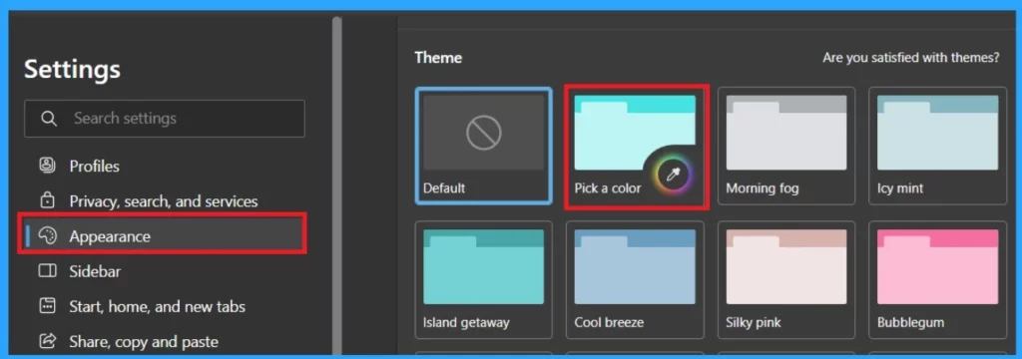Select the Default theme tile
This screenshot has width=1022, height=359.
(x=484, y=146)
